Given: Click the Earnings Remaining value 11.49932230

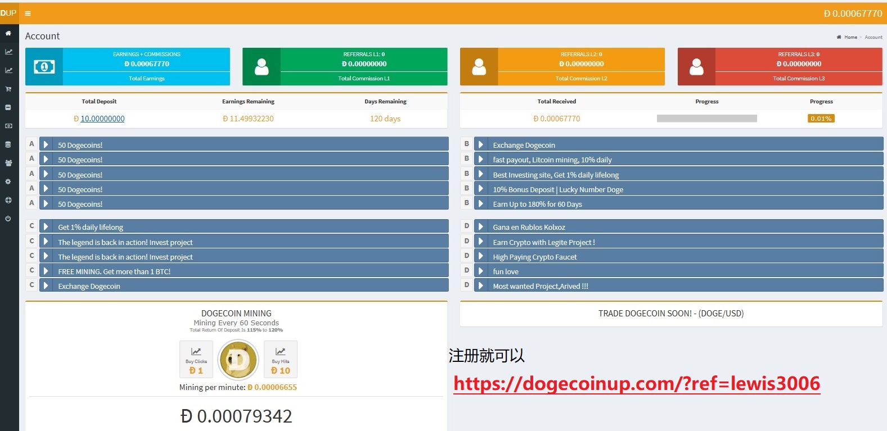Looking at the screenshot, I should click(x=248, y=119).
